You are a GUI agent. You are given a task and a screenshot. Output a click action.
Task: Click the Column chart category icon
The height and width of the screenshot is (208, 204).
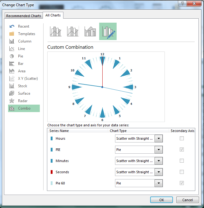pos(12,41)
